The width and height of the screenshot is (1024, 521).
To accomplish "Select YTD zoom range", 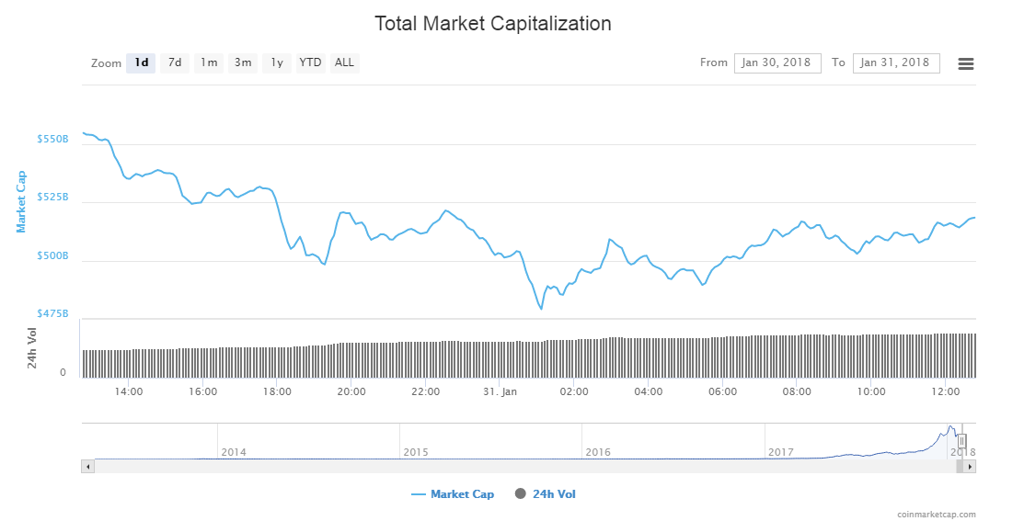I will pyautogui.click(x=311, y=63).
